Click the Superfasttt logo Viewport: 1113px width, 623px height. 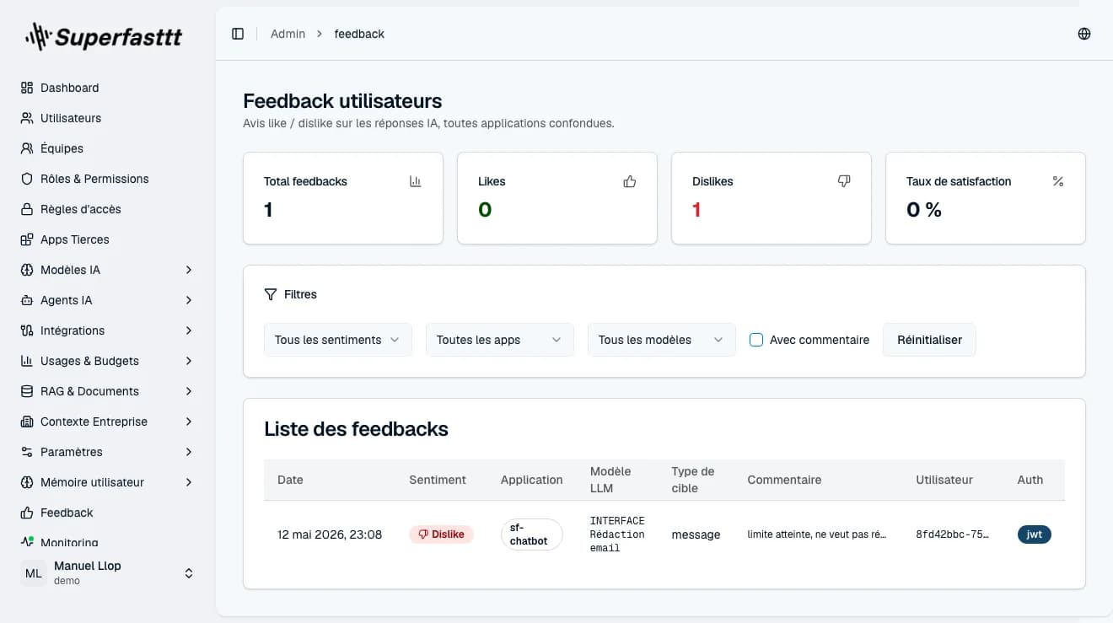[104, 37]
